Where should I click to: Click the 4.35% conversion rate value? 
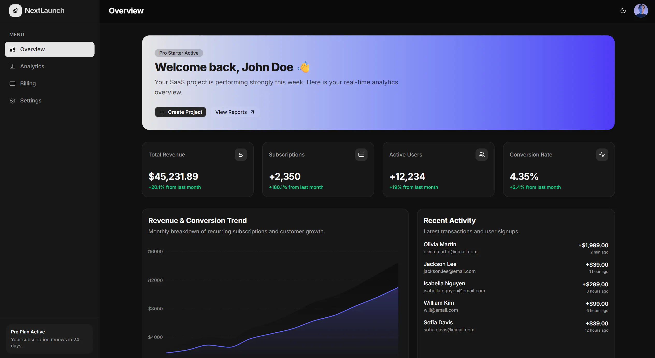pyautogui.click(x=524, y=176)
